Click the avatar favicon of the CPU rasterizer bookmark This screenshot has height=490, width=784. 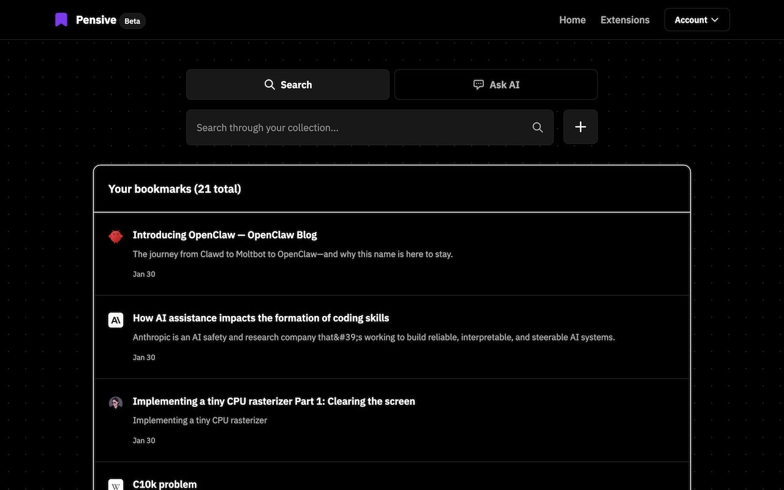116,403
